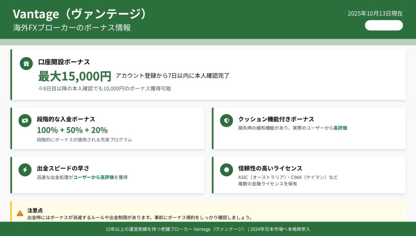The width and height of the screenshot is (416, 236).
Task: Click the green ユーザーから高評価 highlighted text
Action: (93, 177)
